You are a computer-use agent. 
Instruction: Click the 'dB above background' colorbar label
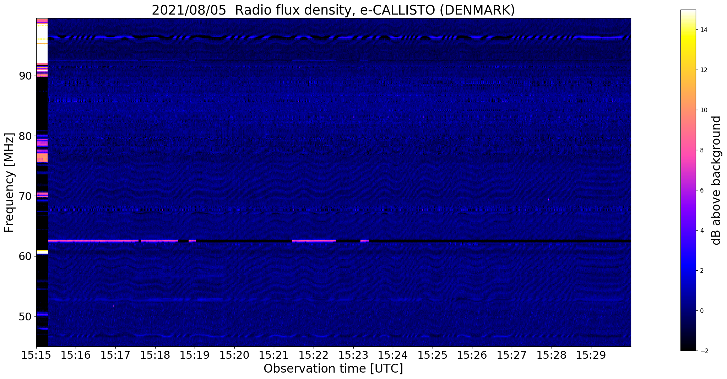pyautogui.click(x=716, y=180)
